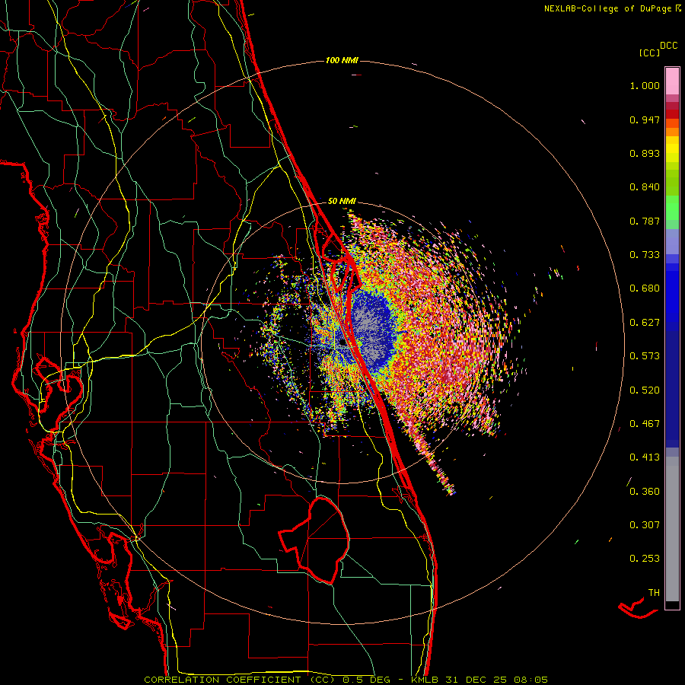This screenshot has height=685, width=685.
Task: Pick the orange color bar segment
Action: 672,132
